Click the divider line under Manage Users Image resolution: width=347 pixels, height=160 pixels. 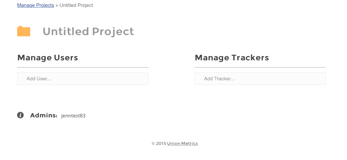pos(83,67)
